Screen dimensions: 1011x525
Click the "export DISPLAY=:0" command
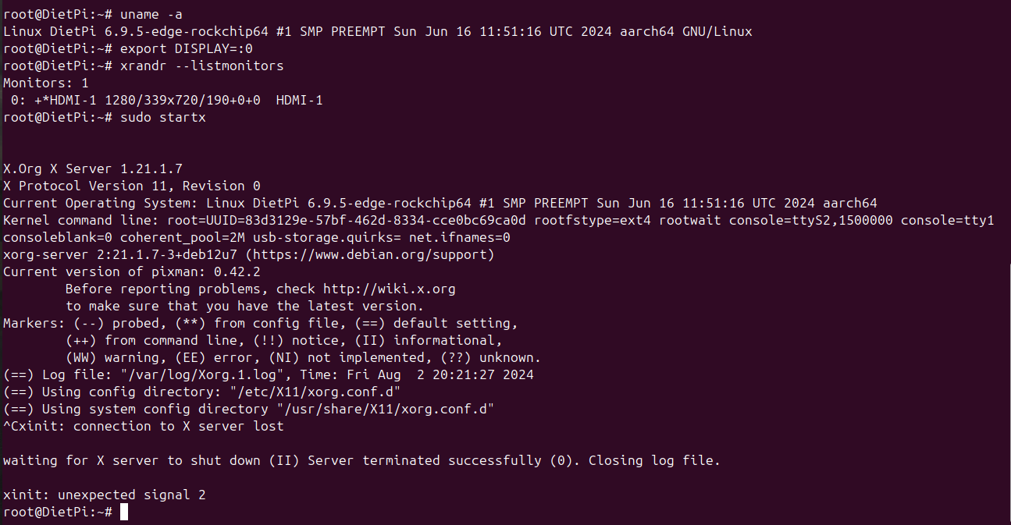click(186, 48)
